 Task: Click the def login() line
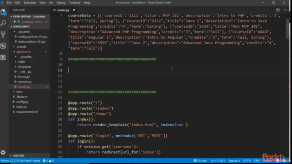click(82, 141)
